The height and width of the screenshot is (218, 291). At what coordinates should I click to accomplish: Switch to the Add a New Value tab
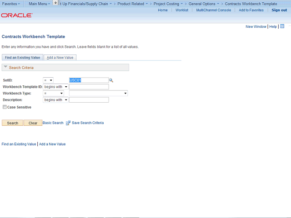[x=60, y=58]
